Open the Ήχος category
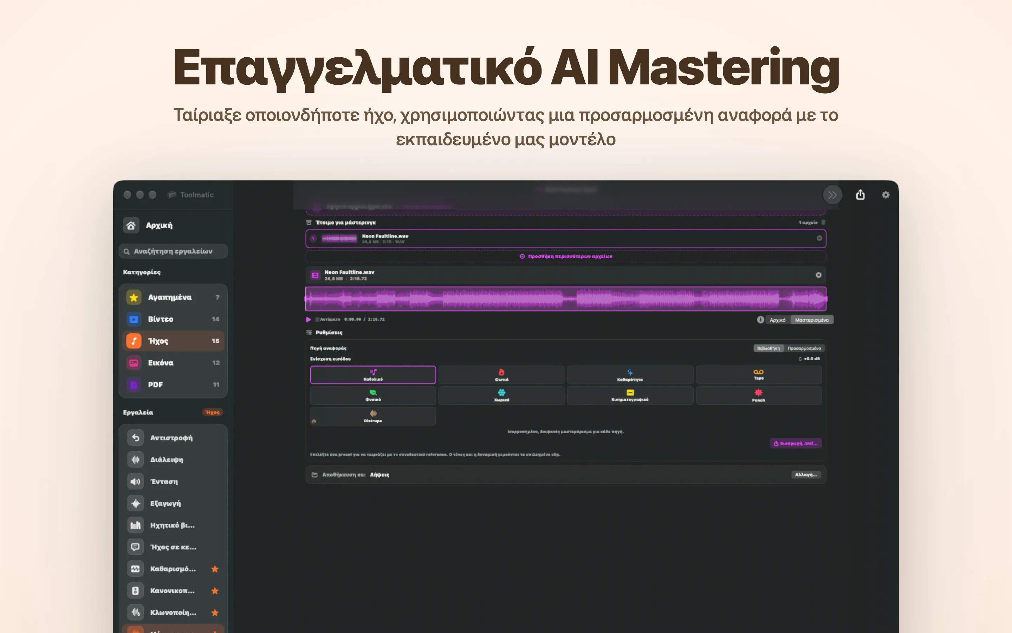 (x=173, y=341)
